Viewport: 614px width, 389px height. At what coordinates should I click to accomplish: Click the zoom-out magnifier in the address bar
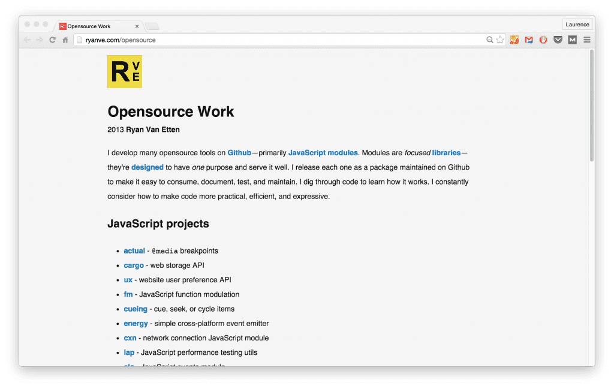pos(489,40)
